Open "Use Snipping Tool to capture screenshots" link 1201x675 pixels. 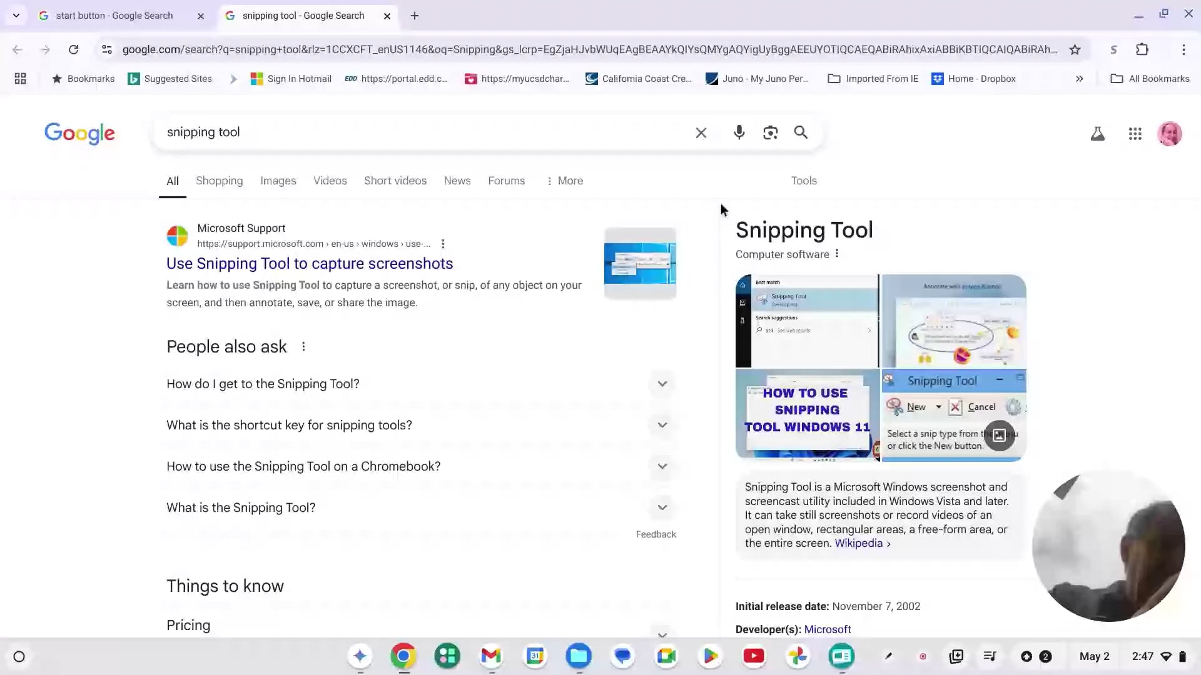[x=310, y=263]
